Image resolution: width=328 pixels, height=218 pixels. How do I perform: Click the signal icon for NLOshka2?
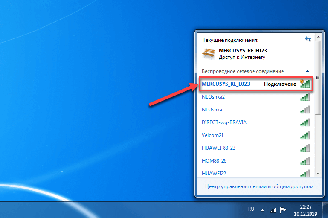305,97
